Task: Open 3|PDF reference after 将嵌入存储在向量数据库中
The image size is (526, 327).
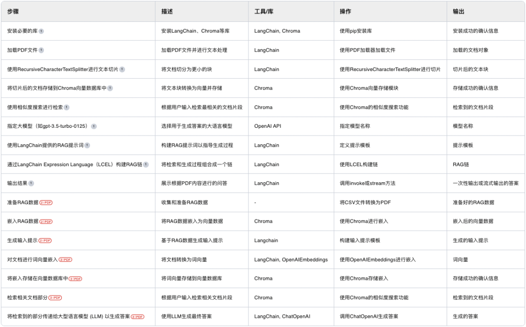Action: click(x=75, y=279)
